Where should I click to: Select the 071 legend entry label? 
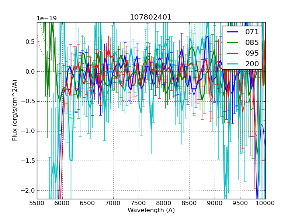252,32
